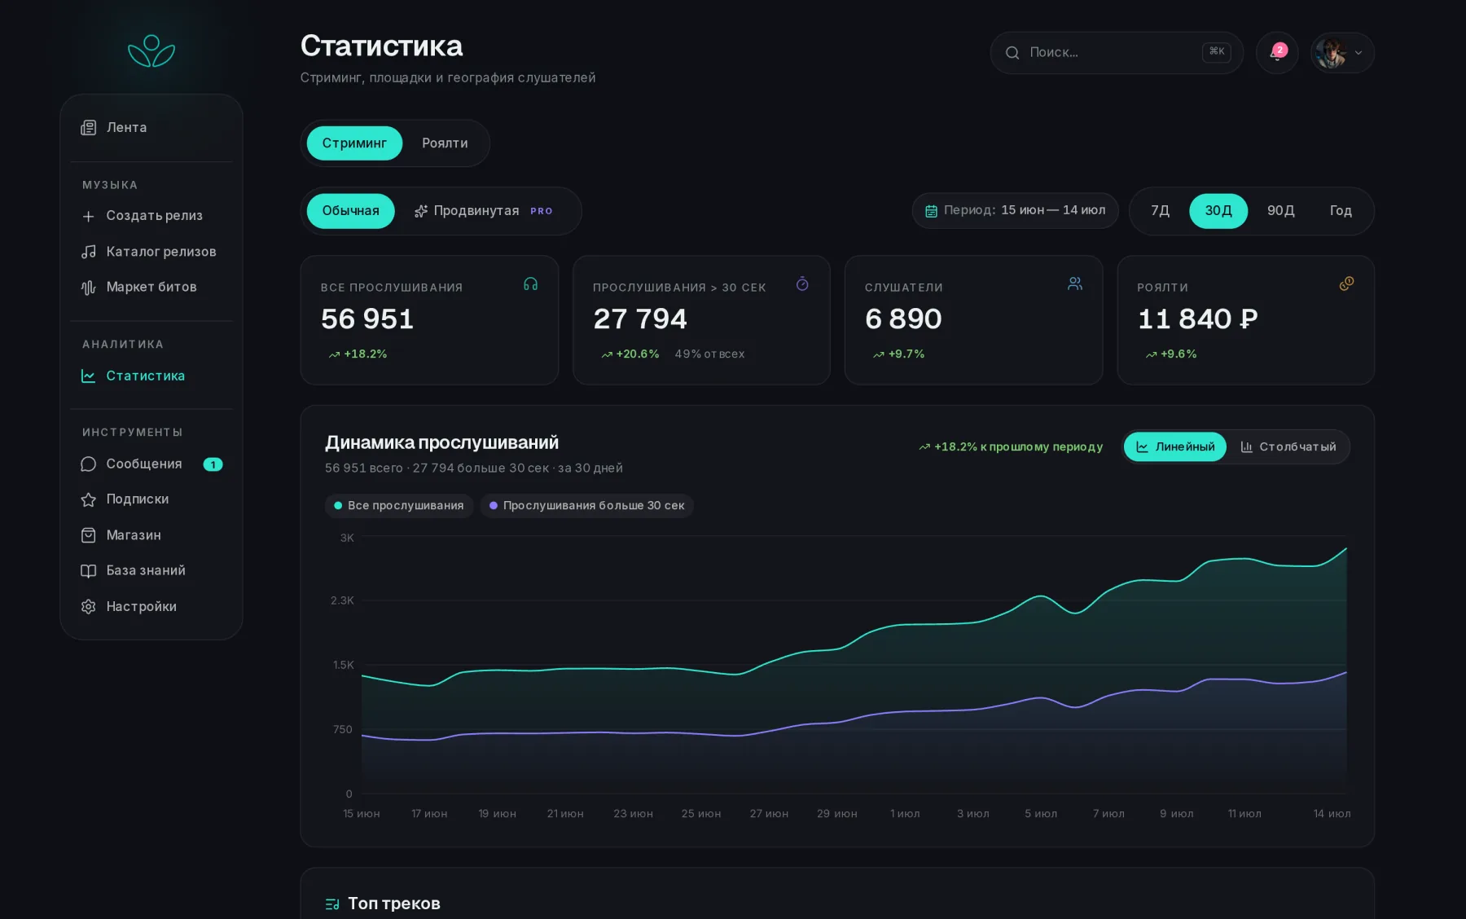This screenshot has width=1466, height=919.
Task: Select the 30Д period
Action: click(1218, 211)
